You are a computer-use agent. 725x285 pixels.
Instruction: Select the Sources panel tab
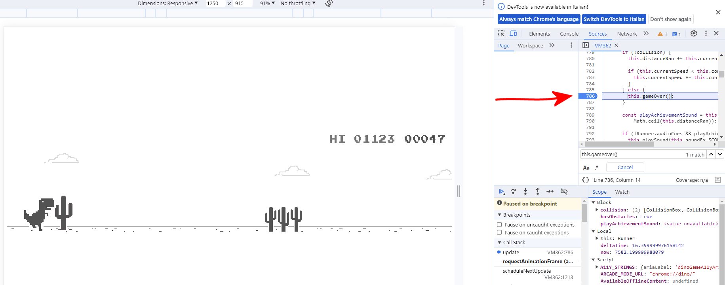598,34
